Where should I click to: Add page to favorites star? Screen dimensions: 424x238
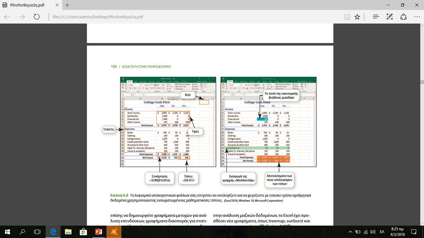357,17
